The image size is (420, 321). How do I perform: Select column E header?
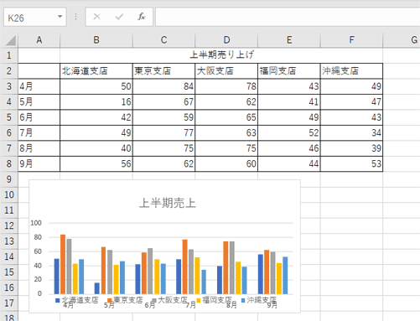(x=289, y=40)
